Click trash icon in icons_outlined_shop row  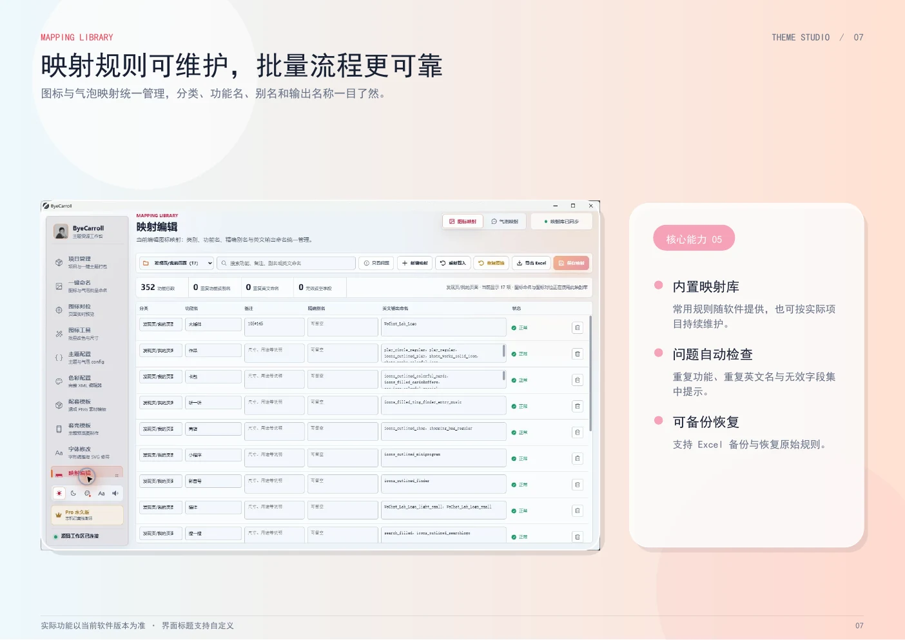tap(578, 432)
